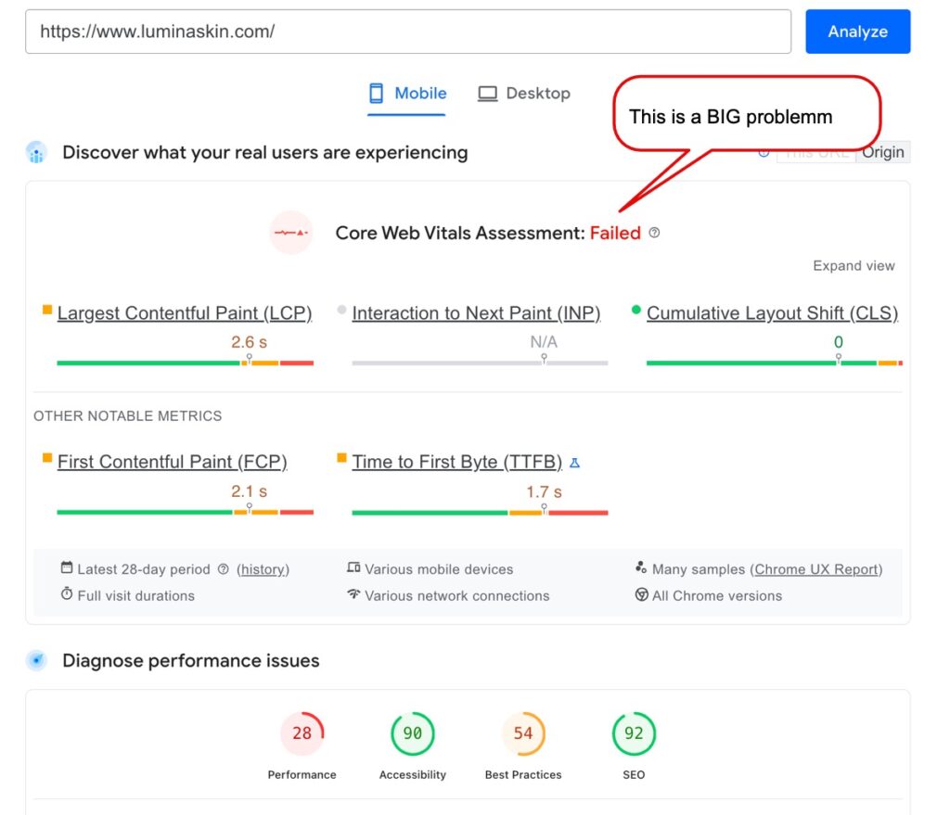Jump to Best Practices score 54 gauge
Image resolution: width=950 pixels, height=815 pixels.
tap(523, 733)
